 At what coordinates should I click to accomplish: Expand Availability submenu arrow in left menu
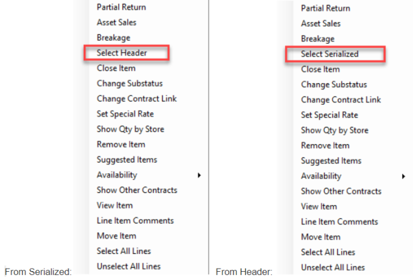pyautogui.click(x=199, y=175)
